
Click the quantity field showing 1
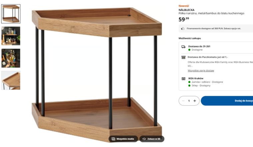pos(189,101)
